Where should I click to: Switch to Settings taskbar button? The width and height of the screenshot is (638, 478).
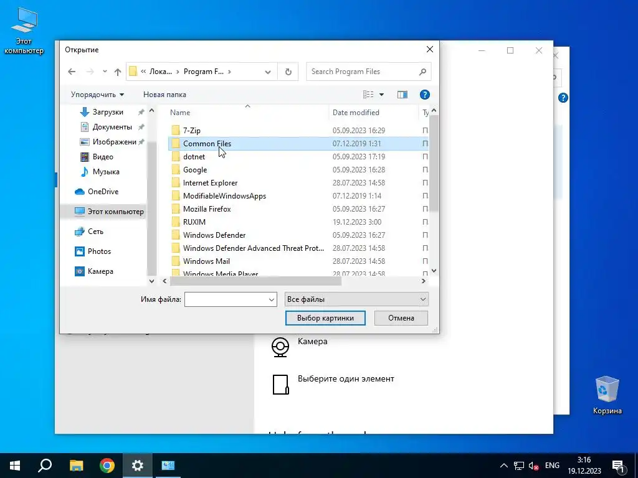tap(138, 466)
